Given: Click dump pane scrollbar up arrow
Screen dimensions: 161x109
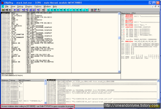Looking at the screenshot, I should coord(45,81).
